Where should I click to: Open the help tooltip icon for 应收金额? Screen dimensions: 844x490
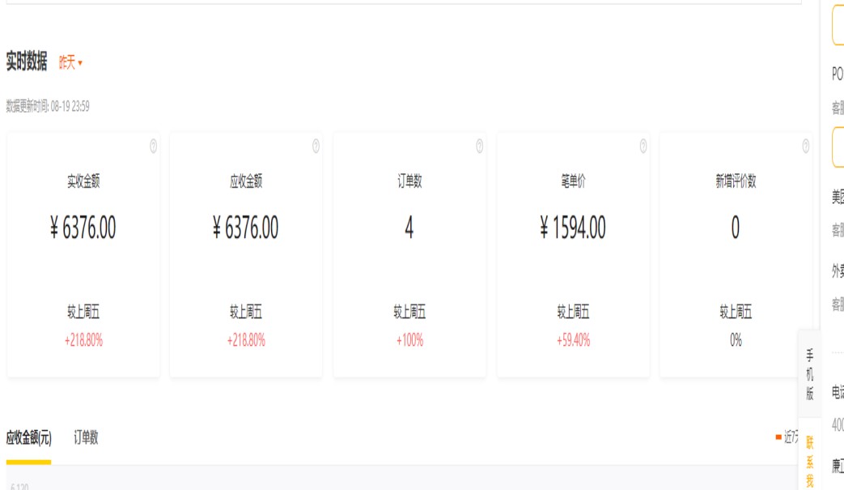[316, 146]
